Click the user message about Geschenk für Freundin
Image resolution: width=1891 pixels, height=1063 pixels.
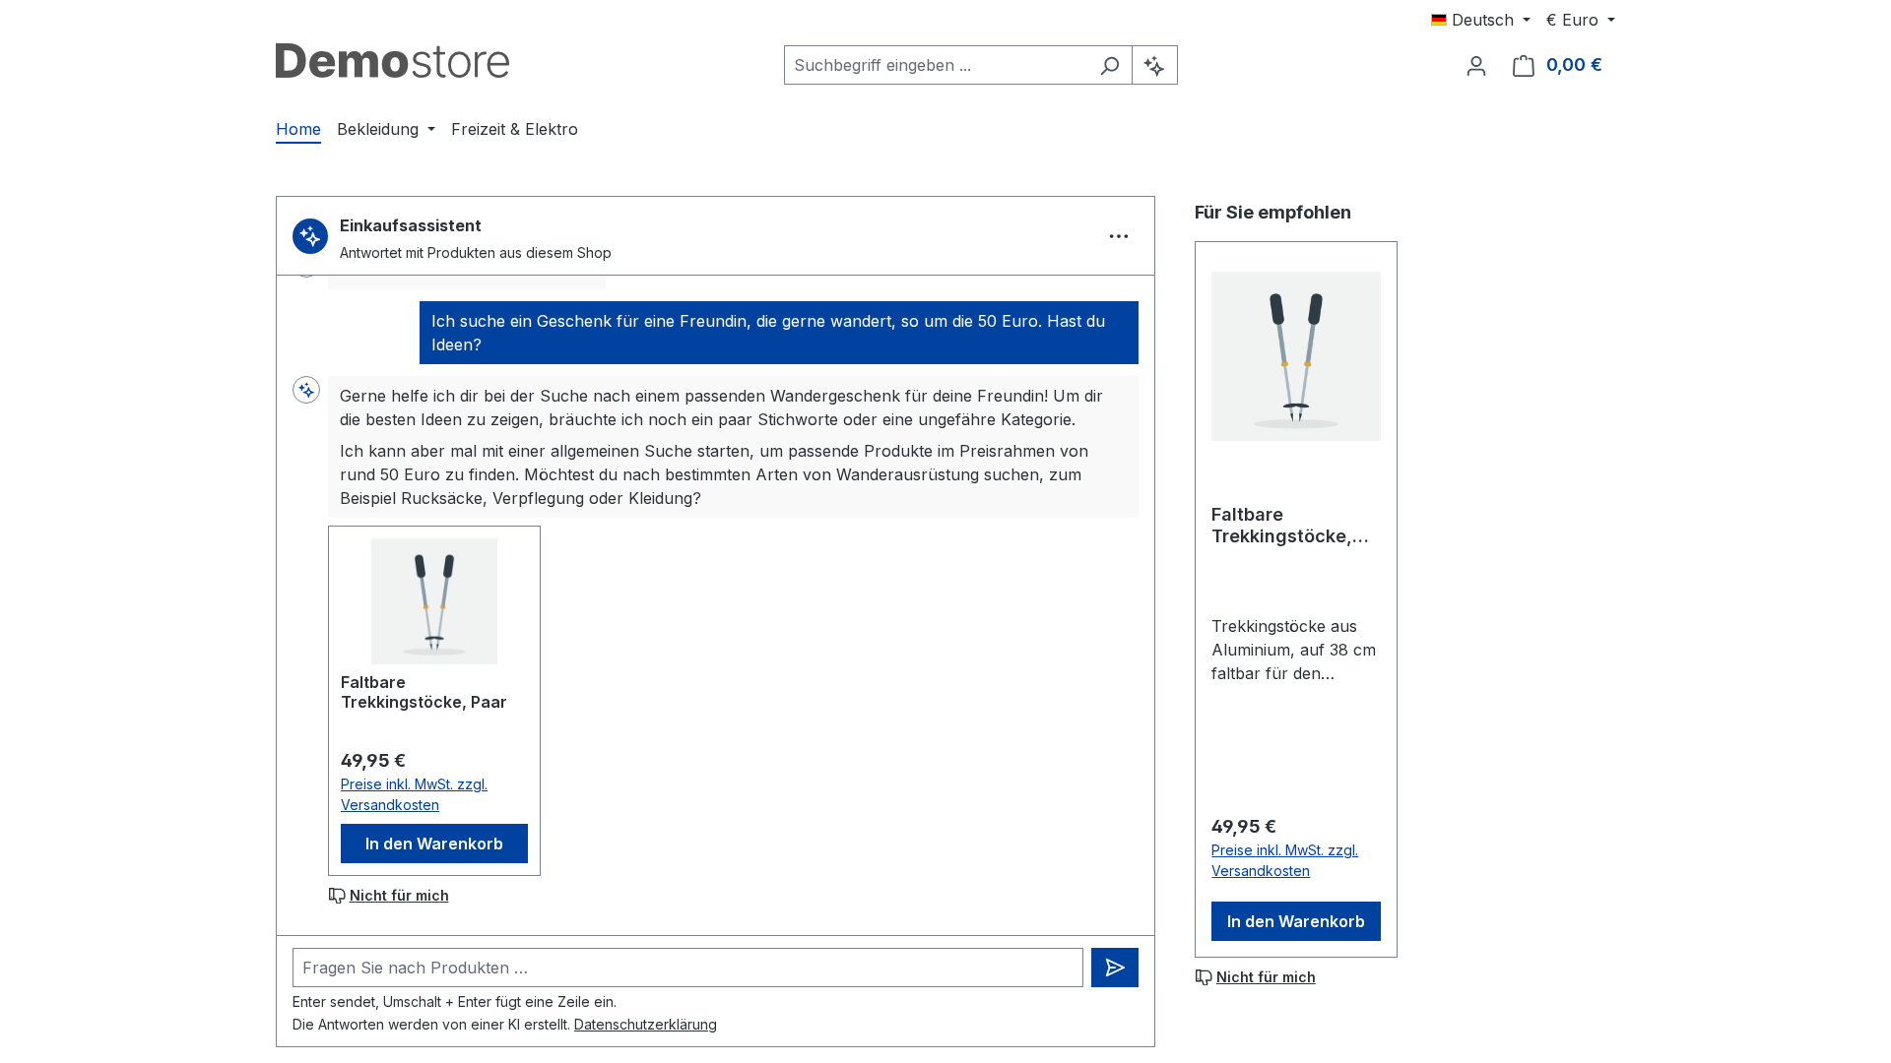coord(779,333)
